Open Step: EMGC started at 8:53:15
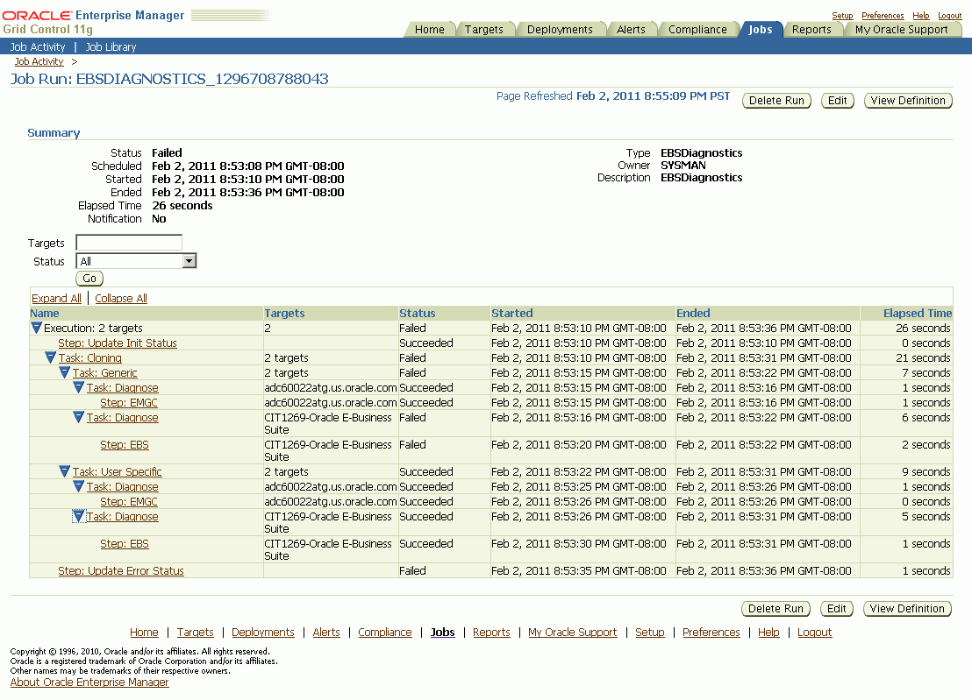 [x=129, y=402]
